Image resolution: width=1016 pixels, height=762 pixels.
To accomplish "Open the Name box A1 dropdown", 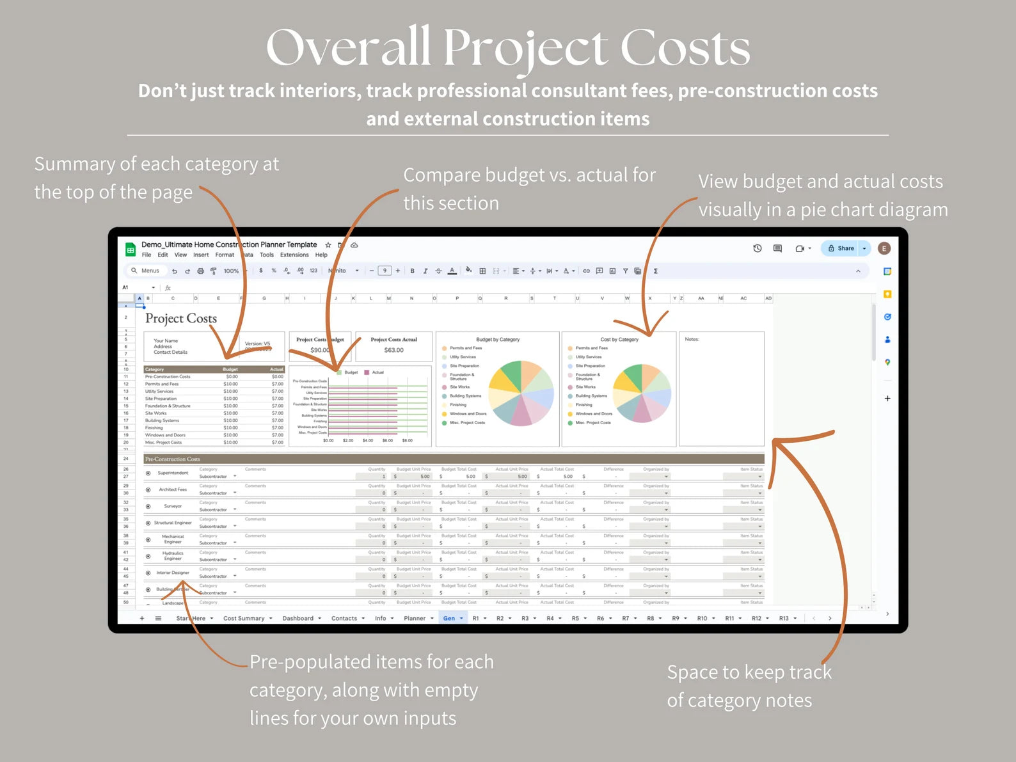I will (154, 288).
